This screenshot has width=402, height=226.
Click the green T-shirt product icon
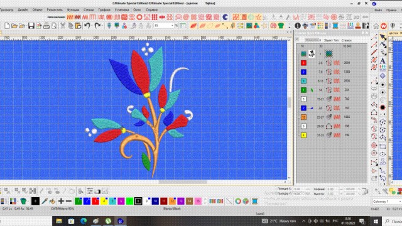[x=281, y=26]
